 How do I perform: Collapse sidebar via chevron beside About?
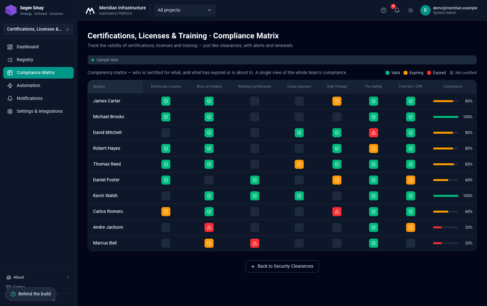tap(68, 277)
